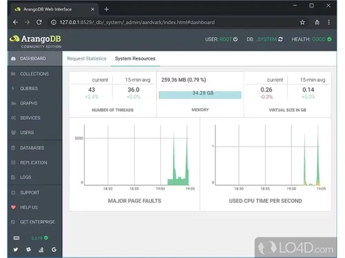Viewport: 345px width, 258px height.
Task: Open the Slack icon link
Action: click(x=28, y=250)
